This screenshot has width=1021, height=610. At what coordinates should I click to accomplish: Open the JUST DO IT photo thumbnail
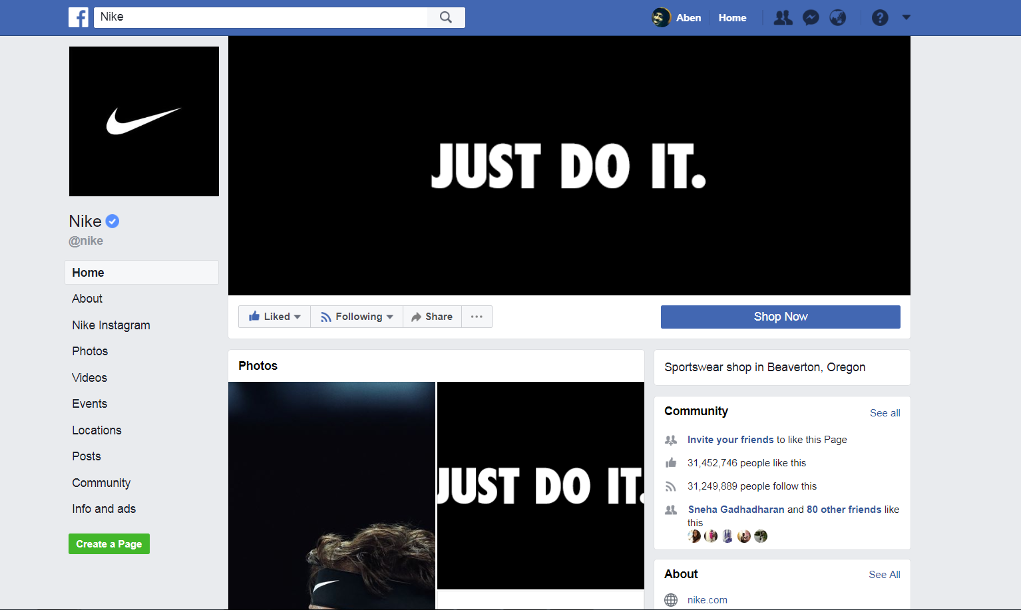tap(540, 486)
